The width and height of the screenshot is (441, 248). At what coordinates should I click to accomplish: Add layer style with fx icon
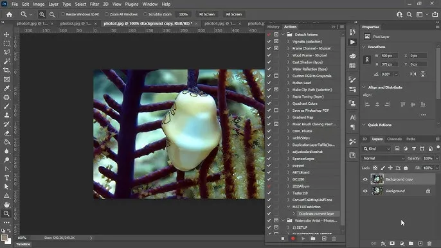383,244
